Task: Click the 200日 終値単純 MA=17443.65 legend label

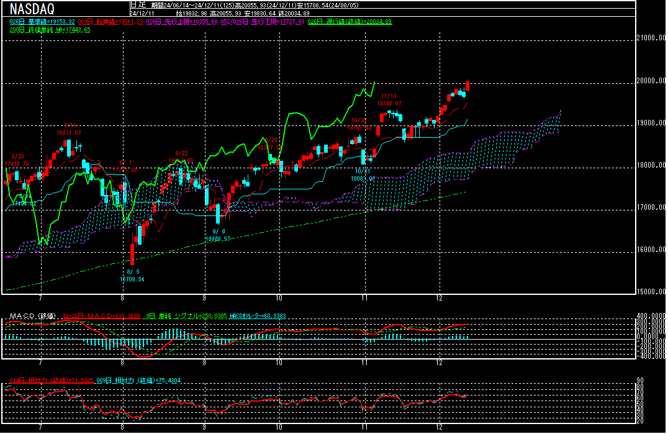Action: (x=50, y=30)
